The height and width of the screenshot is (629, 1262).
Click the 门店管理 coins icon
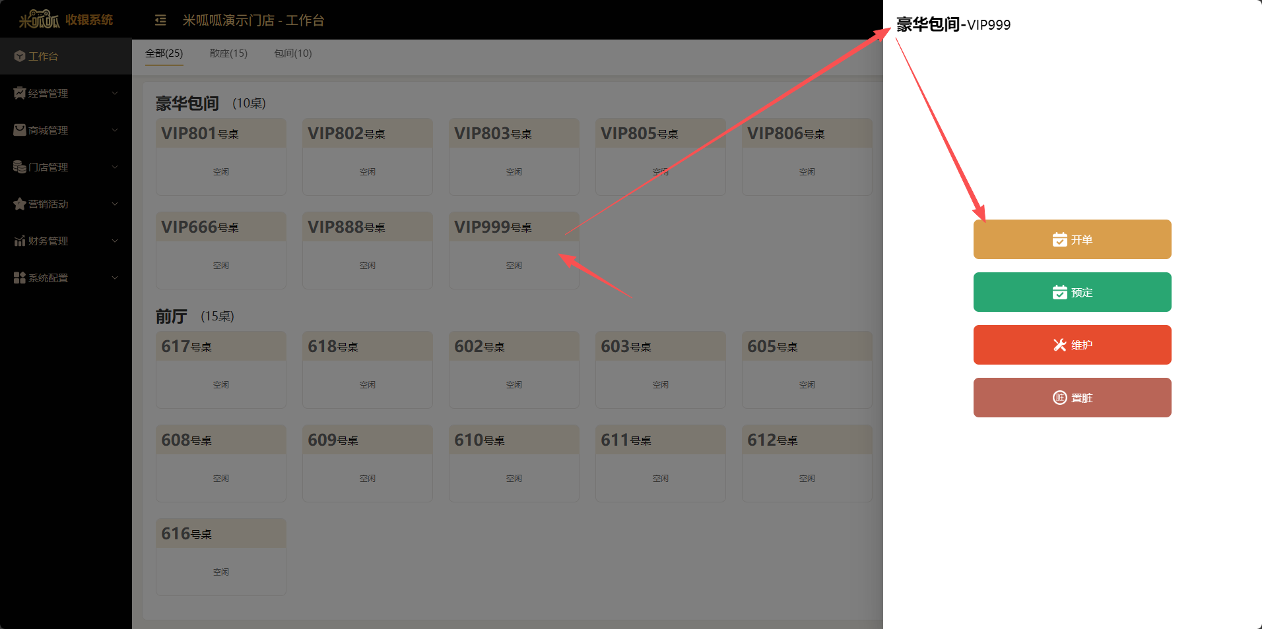tap(19, 167)
